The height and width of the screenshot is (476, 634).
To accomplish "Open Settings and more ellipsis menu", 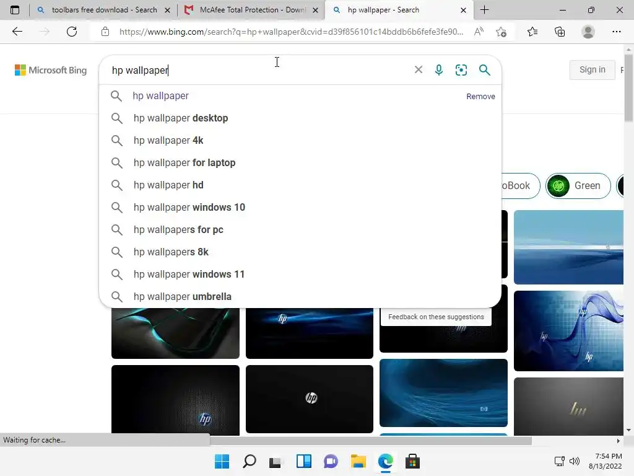I will (x=616, y=32).
